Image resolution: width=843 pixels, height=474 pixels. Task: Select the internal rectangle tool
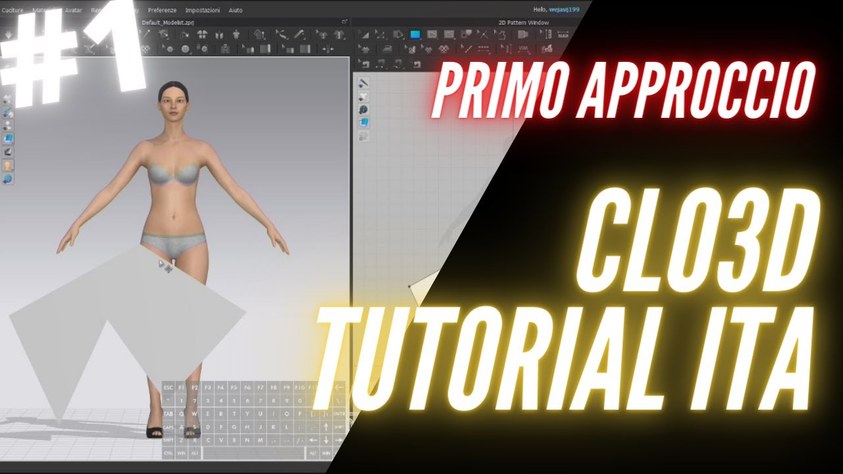(432, 34)
